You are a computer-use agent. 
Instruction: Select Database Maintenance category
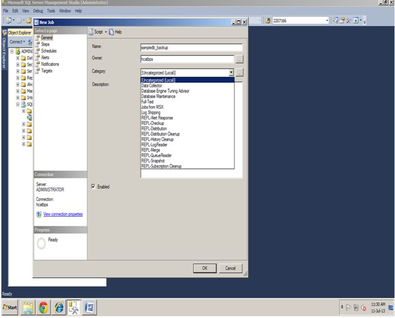[x=187, y=96]
